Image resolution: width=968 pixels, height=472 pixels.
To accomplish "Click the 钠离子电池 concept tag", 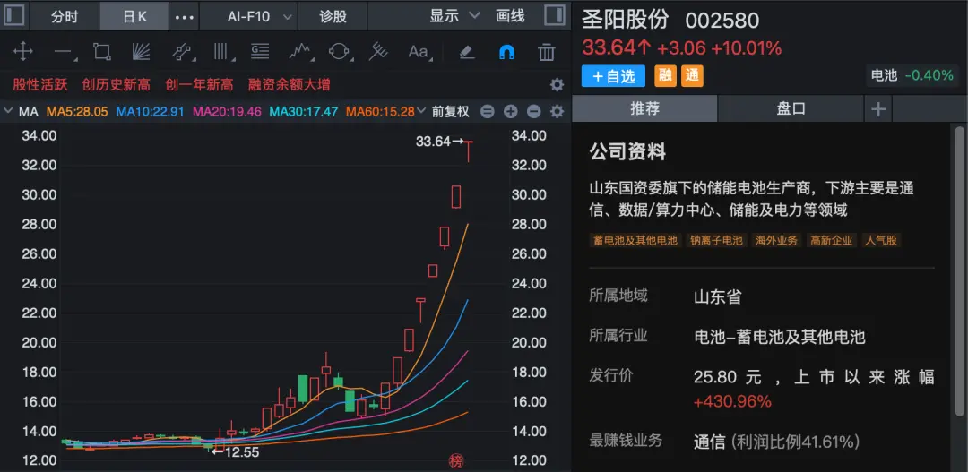I will coord(716,240).
